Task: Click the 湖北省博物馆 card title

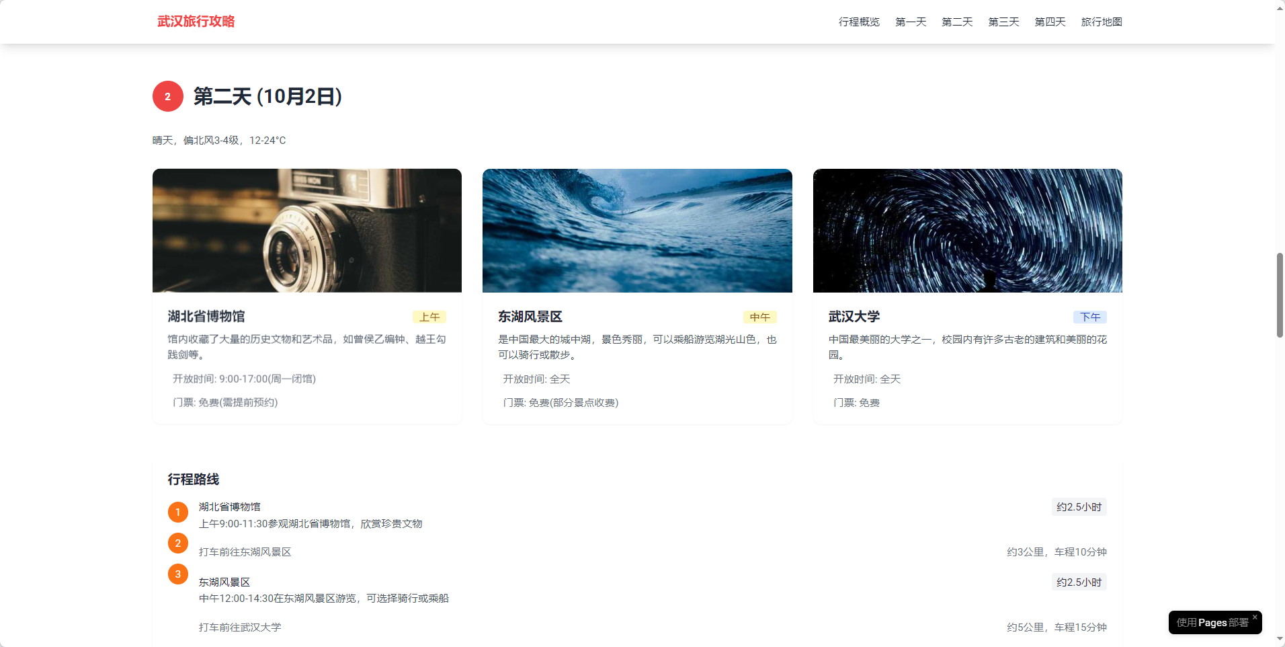Action: click(x=206, y=316)
